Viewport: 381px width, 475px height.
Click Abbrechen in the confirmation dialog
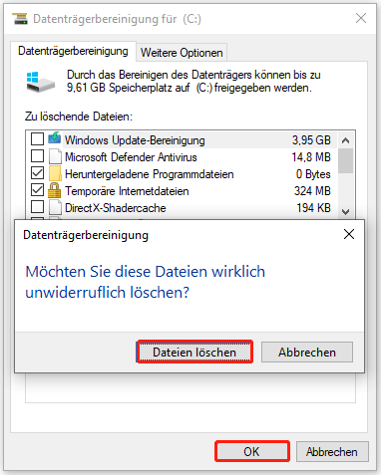[x=307, y=352]
